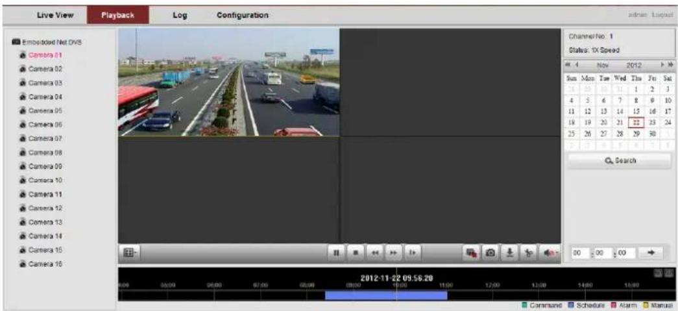Screen dimensions: 678x311
Task: Start video clipping with scissors icon
Action: coord(528,253)
